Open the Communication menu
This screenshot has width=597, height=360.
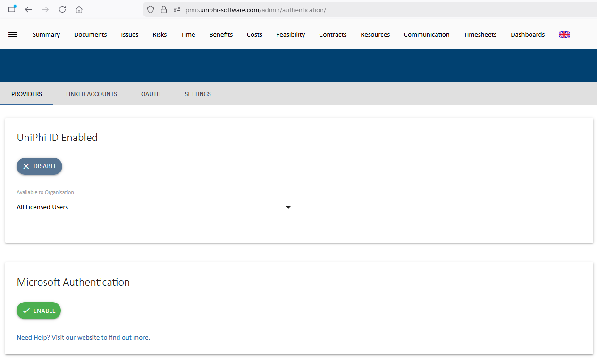(427, 34)
